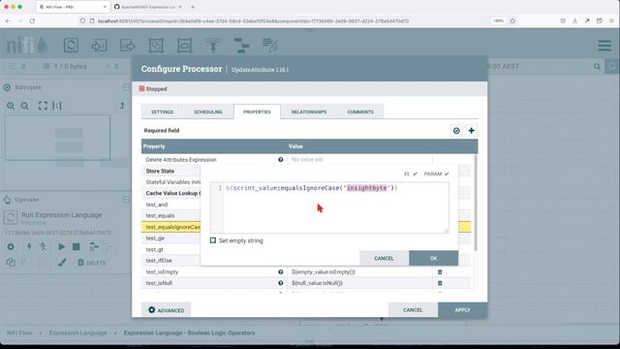Select the Remote Process Group icon
The height and width of the screenshot is (349, 620).
point(185,46)
